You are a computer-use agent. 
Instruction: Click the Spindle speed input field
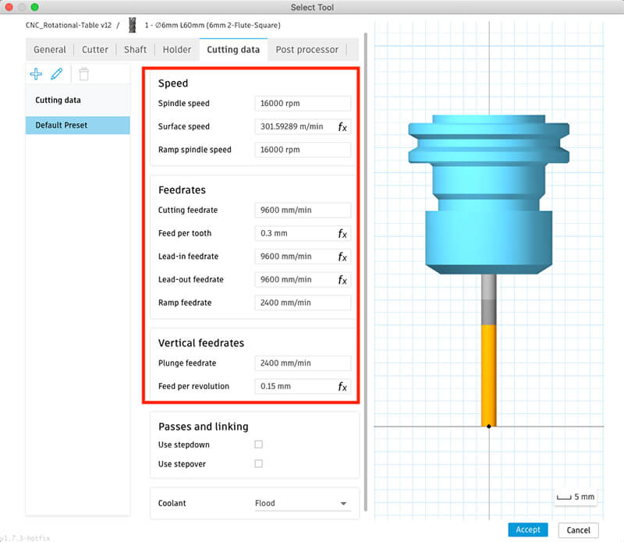tap(302, 103)
